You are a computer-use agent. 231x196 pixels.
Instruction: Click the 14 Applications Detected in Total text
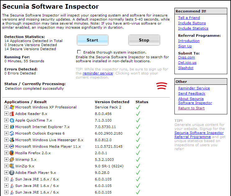coord(33,41)
